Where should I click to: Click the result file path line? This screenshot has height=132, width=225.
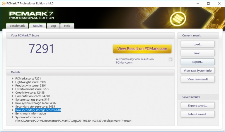point(73,121)
